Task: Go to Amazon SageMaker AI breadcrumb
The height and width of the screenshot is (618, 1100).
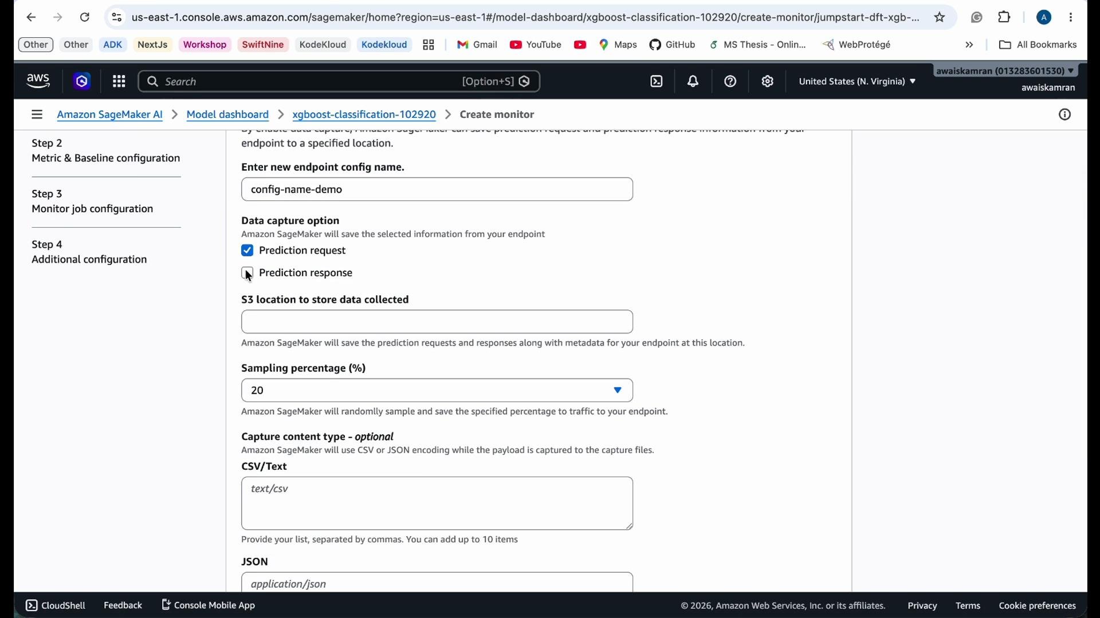Action: point(110,116)
